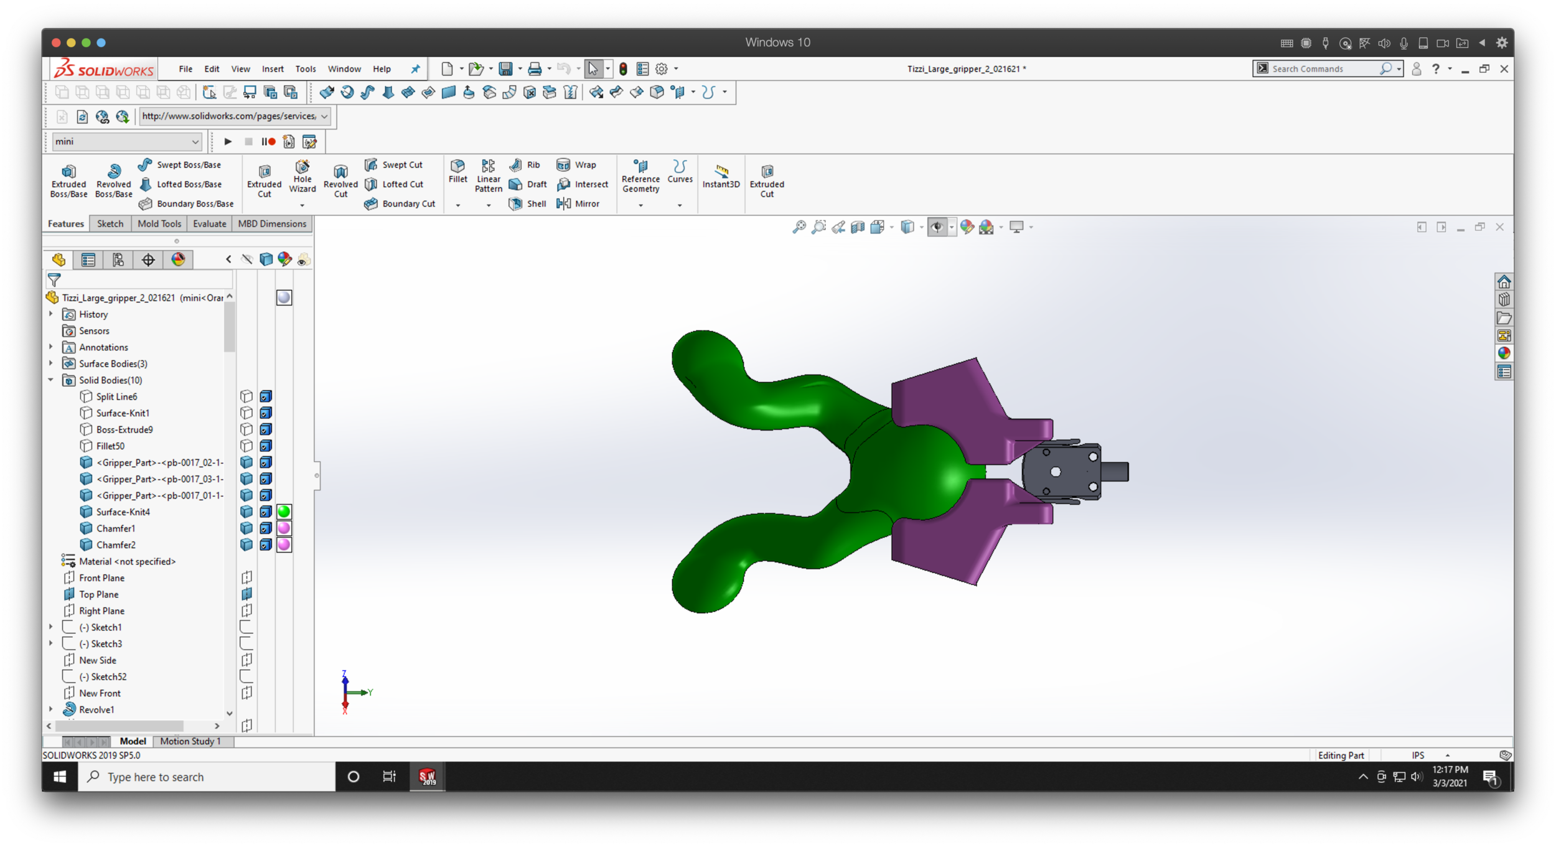The width and height of the screenshot is (1556, 847).
Task: Expand the (-) Sketch1 item
Action: coord(51,627)
